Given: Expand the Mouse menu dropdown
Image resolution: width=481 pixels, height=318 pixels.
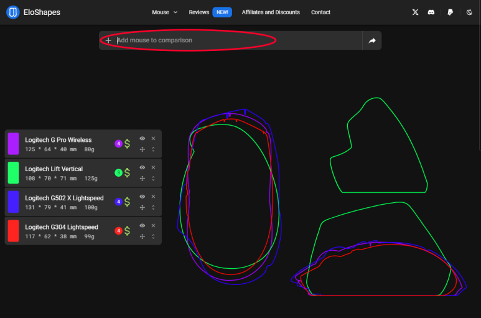Looking at the screenshot, I should click(165, 12).
